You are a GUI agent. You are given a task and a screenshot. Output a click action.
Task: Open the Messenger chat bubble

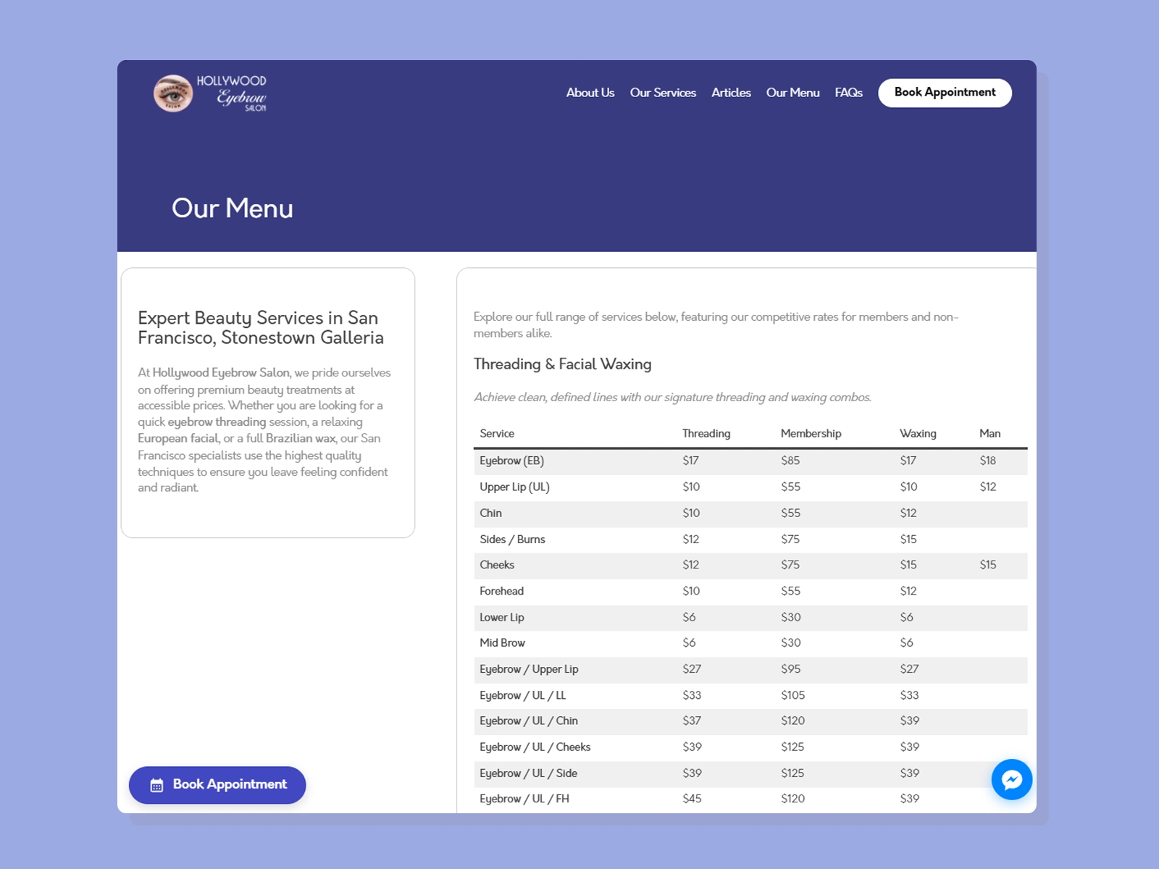point(1011,779)
